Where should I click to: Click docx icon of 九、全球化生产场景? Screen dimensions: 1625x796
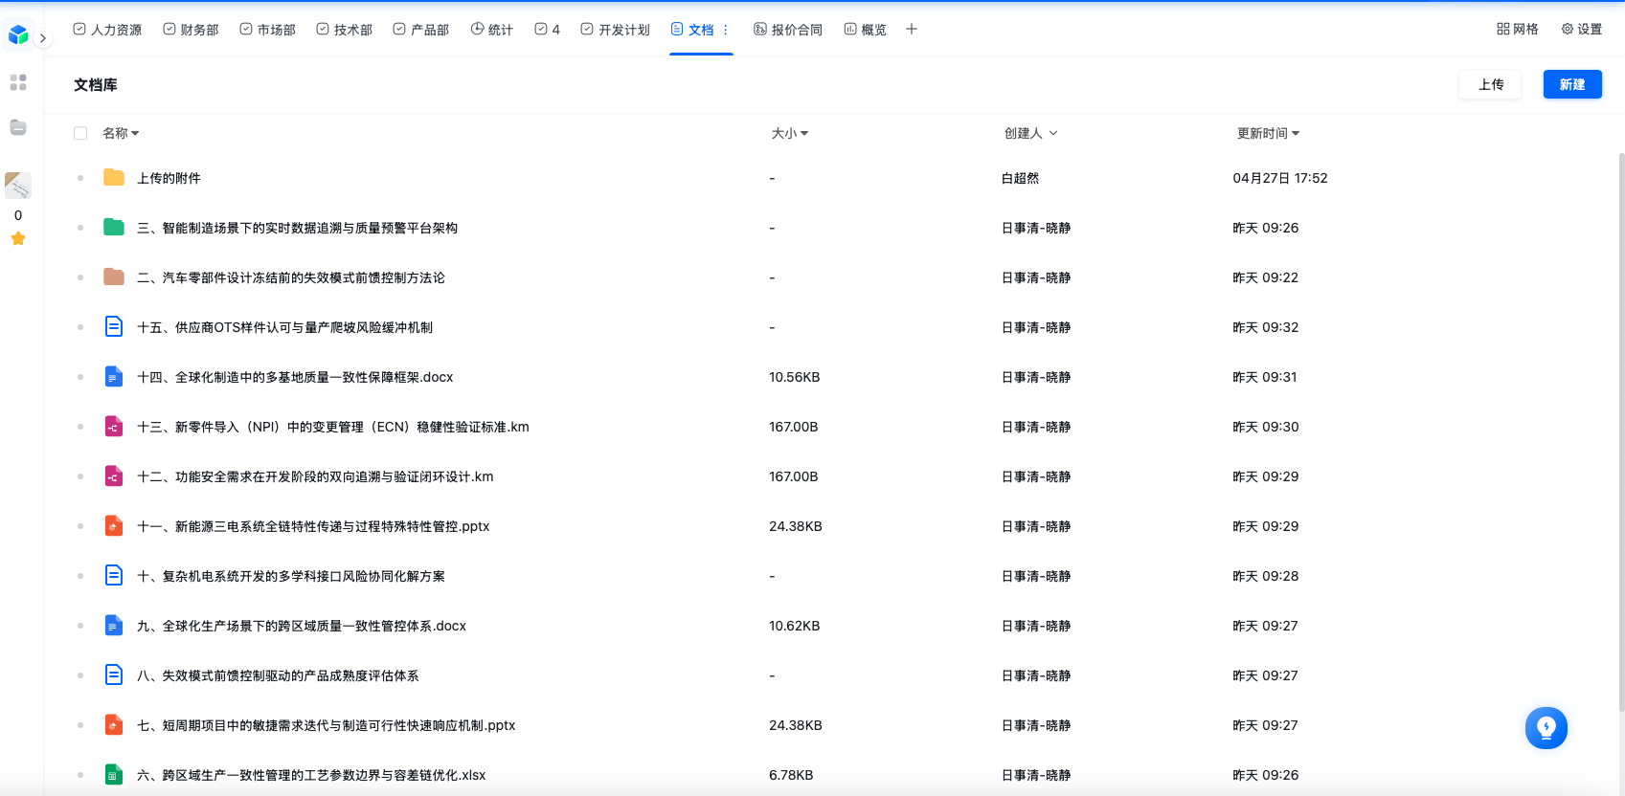pyautogui.click(x=114, y=626)
